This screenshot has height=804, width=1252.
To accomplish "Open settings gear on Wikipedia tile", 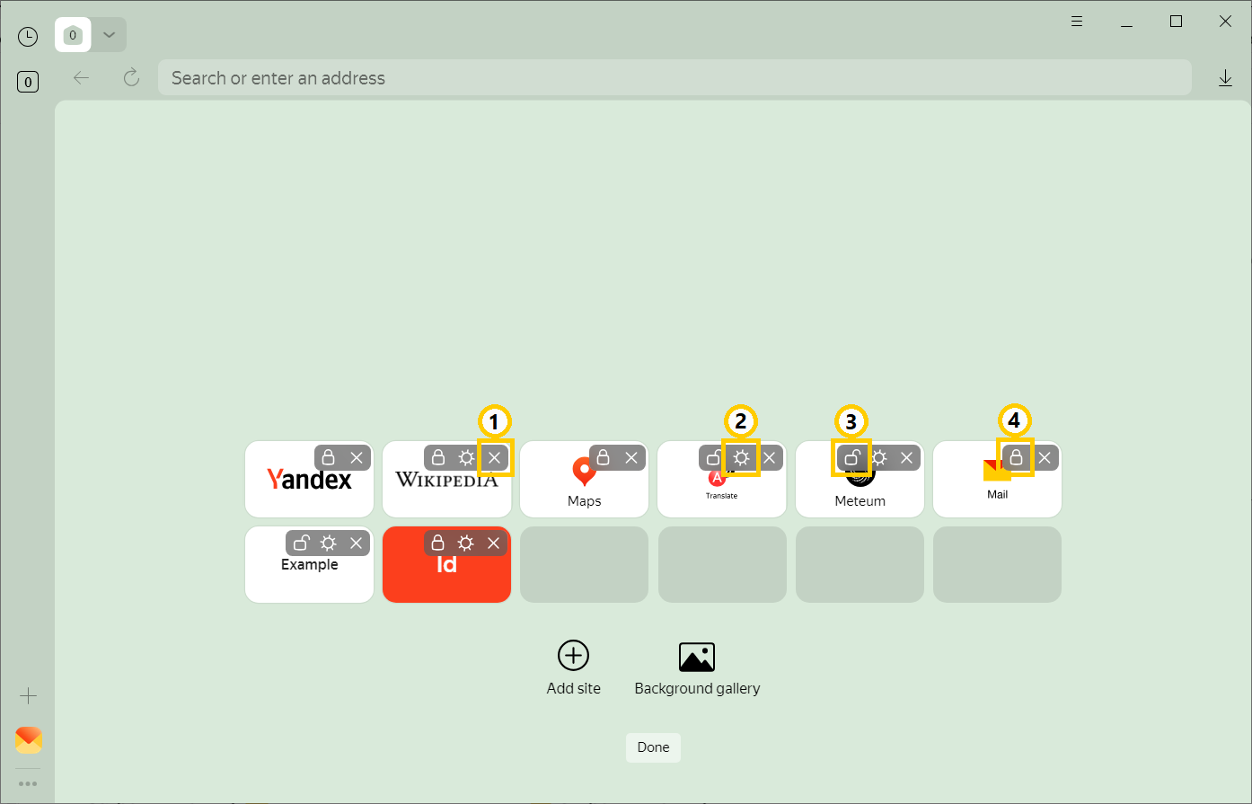I will click(466, 458).
